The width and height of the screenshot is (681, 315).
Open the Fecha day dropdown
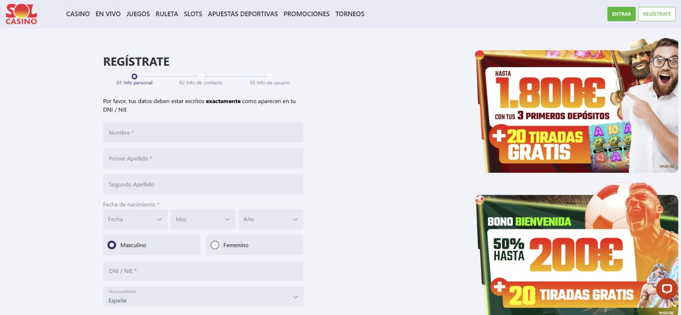[x=135, y=219]
